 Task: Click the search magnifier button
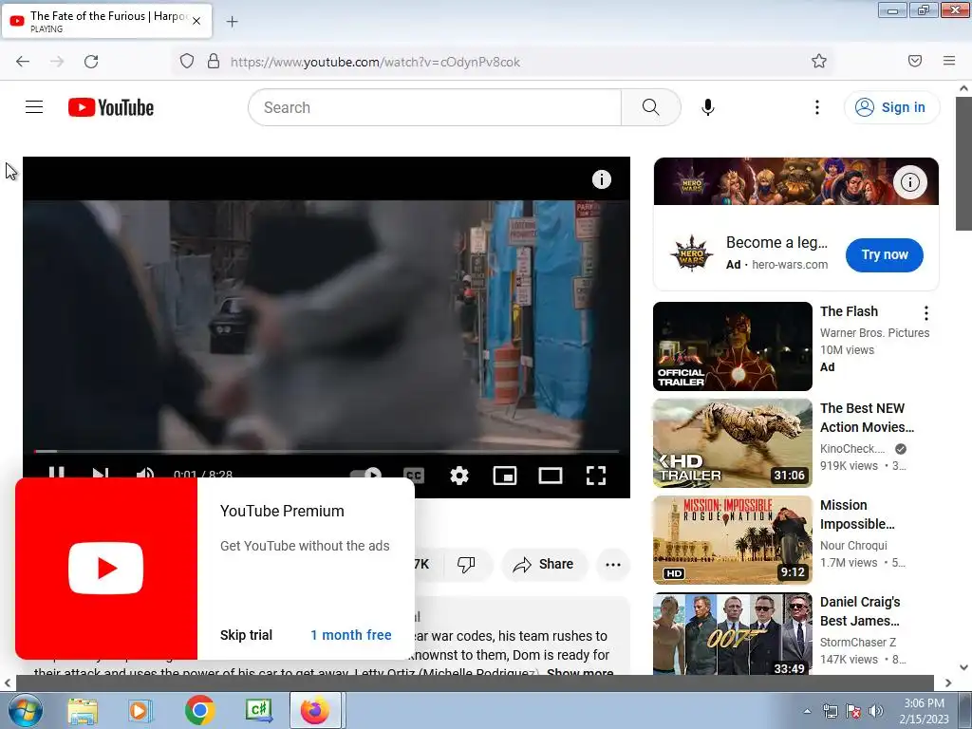(x=651, y=107)
